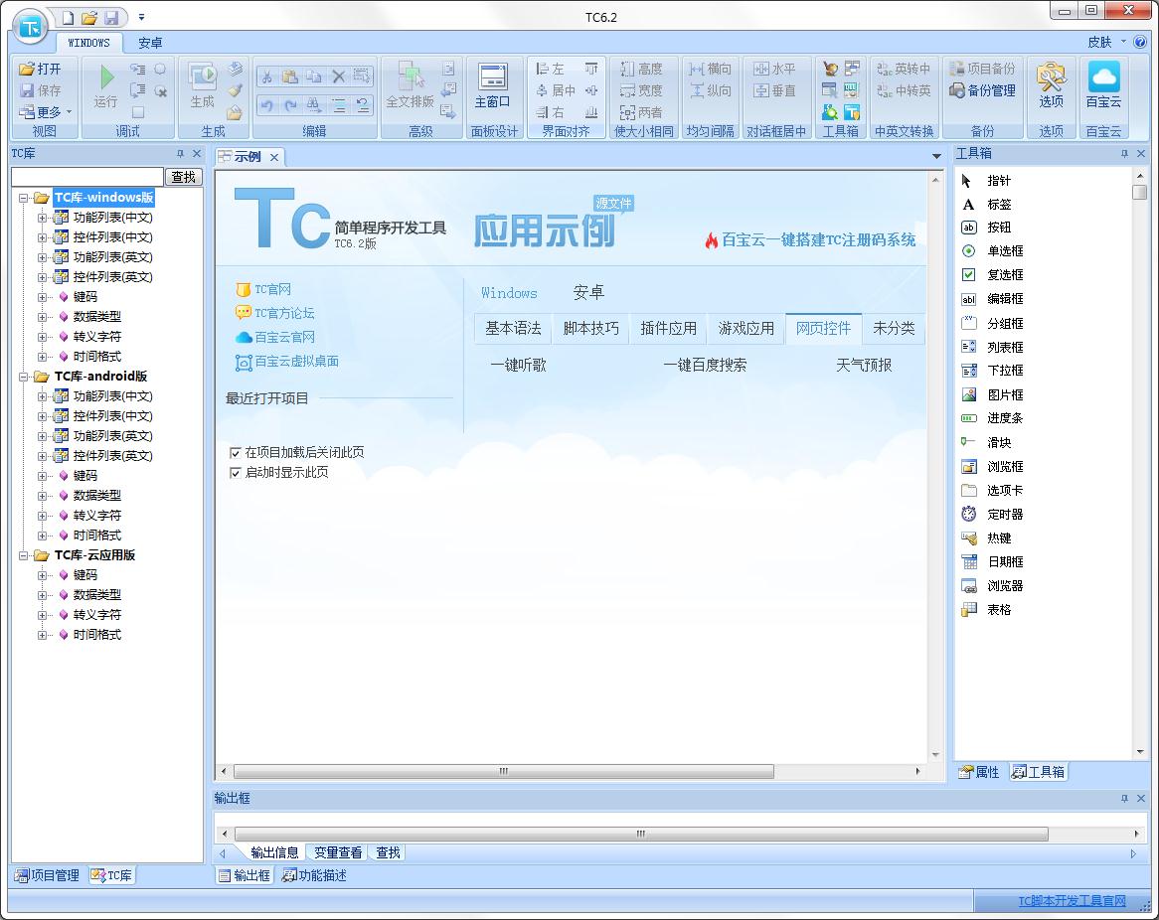1159x920 pixels.
Task: Select the 图片框 picture box tool
Action: [969, 395]
